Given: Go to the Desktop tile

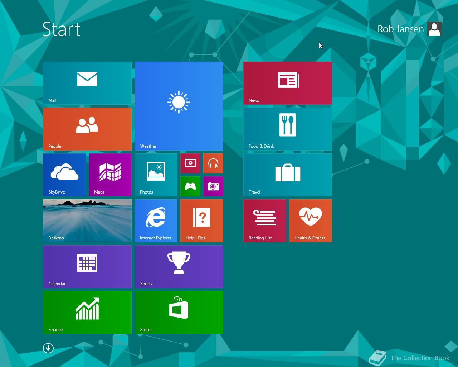Looking at the screenshot, I should click(87, 221).
